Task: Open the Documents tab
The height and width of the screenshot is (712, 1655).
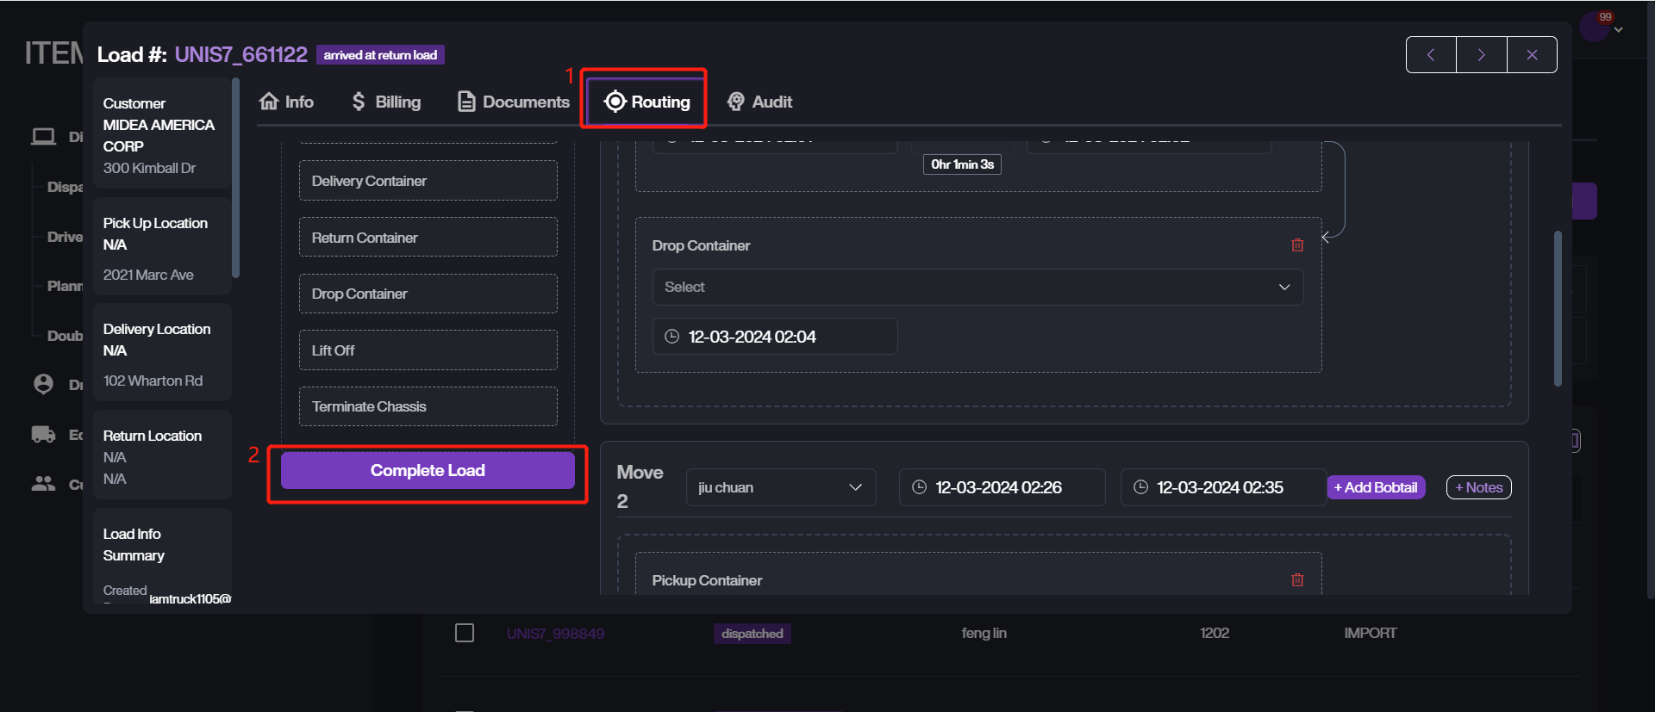Action: pyautogui.click(x=513, y=102)
